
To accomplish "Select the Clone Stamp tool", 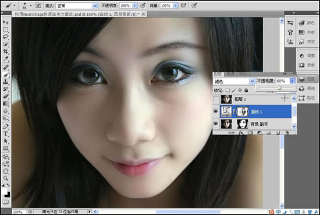I will (6, 82).
